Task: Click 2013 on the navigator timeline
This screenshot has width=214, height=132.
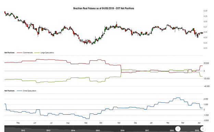Action: (48, 131)
